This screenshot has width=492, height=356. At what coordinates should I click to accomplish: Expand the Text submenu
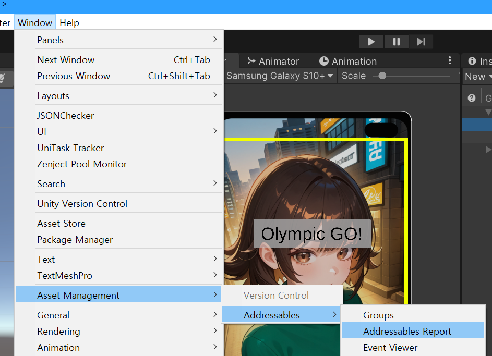(119, 259)
